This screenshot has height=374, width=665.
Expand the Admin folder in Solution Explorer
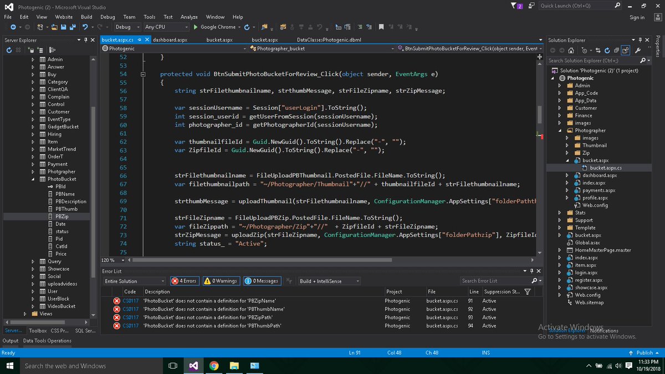(x=559, y=85)
